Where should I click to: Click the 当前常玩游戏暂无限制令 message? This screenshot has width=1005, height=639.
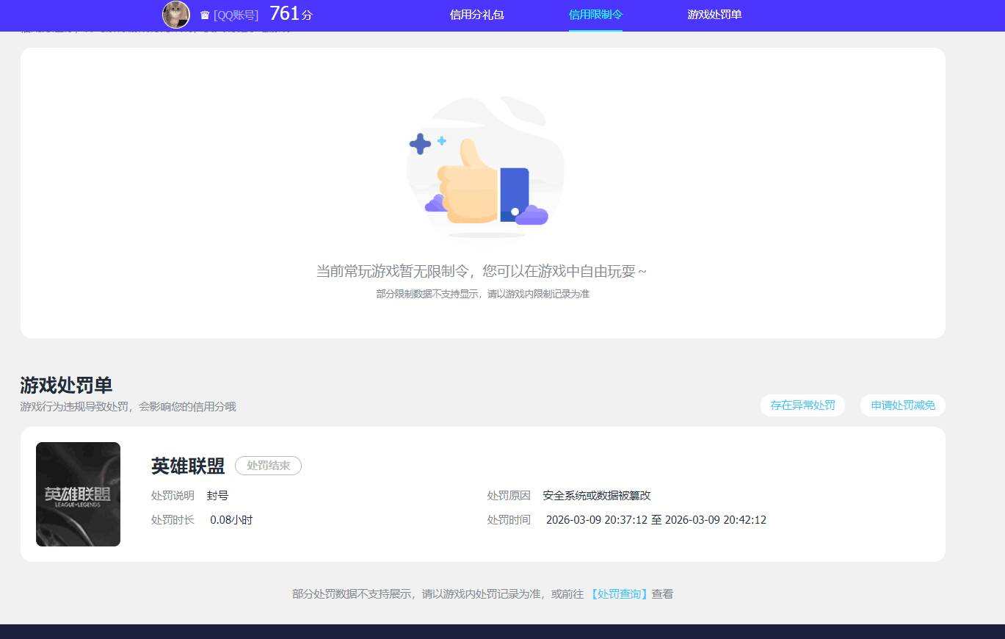click(x=482, y=271)
